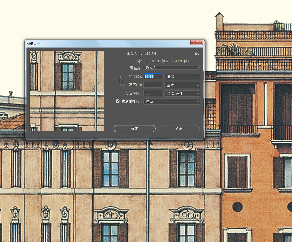
Task: Click the 宽度 input field showing 85.82
Action: (x=152, y=77)
